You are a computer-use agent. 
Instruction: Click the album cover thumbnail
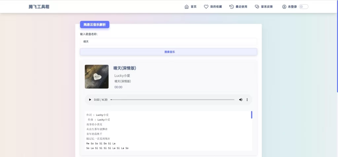pos(97,77)
